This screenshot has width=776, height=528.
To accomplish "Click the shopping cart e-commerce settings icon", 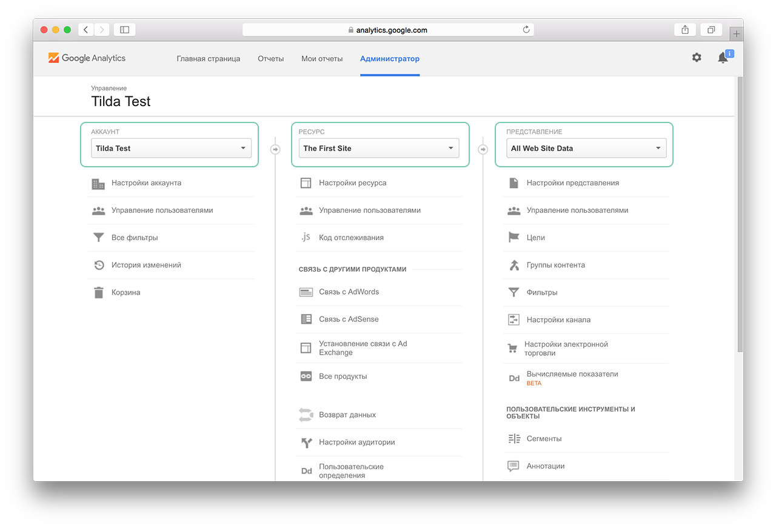I will coord(513,349).
